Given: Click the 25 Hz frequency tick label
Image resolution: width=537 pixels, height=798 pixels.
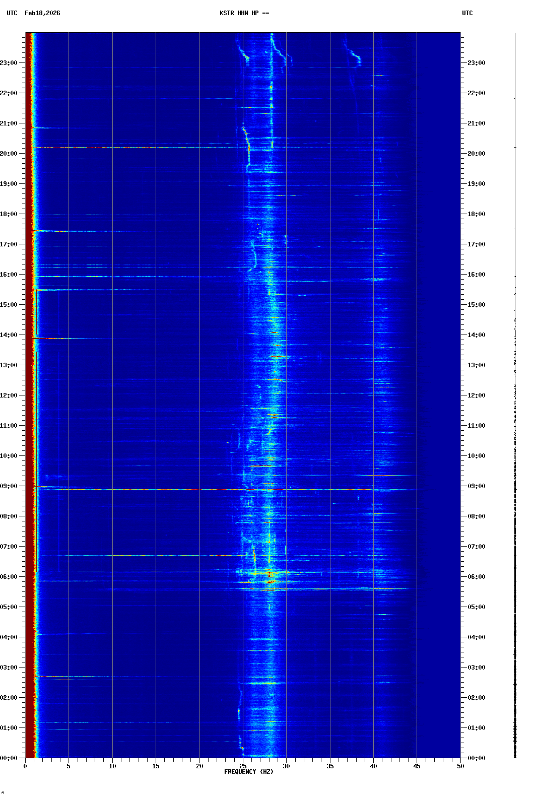Looking at the screenshot, I should tap(243, 766).
